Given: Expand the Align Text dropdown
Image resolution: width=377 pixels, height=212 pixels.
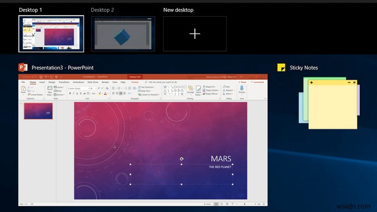Looking at the screenshot, I should [145, 91].
